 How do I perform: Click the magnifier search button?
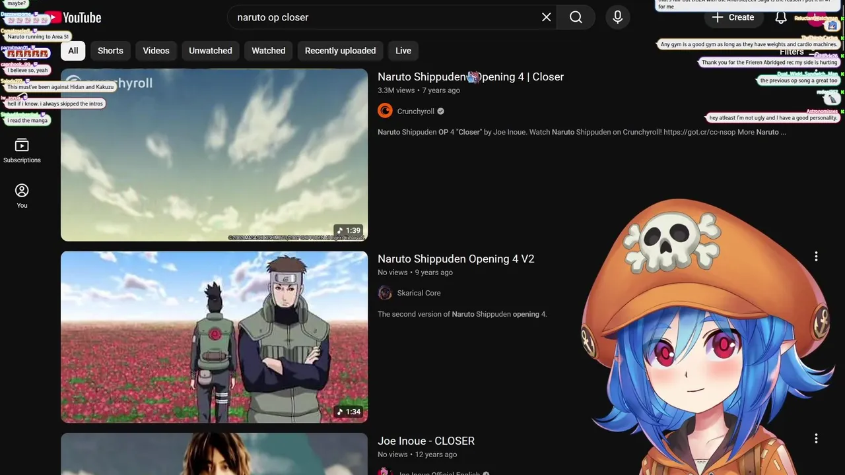(x=576, y=17)
